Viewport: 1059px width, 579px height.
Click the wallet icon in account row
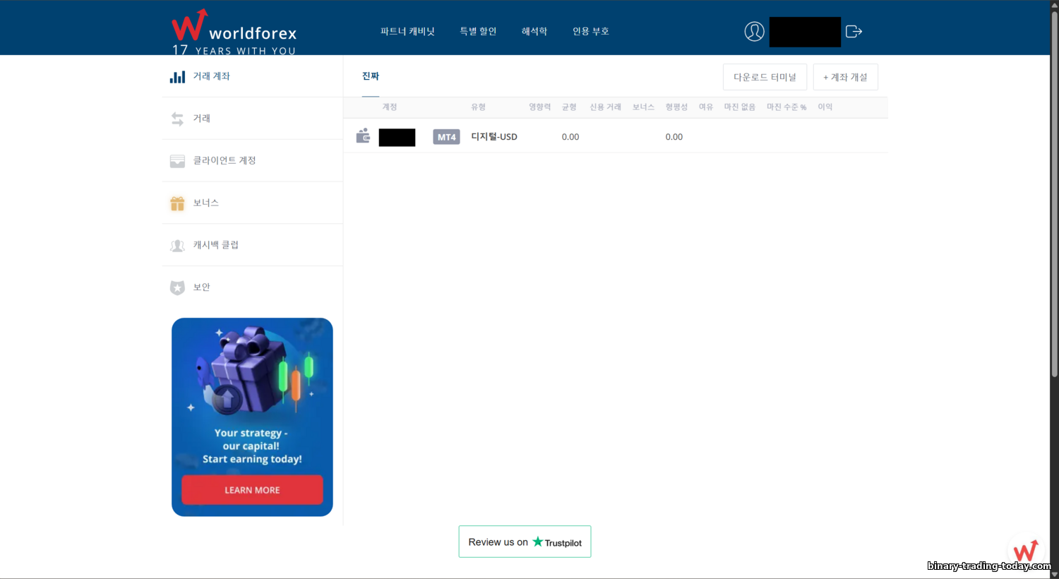[x=363, y=136]
